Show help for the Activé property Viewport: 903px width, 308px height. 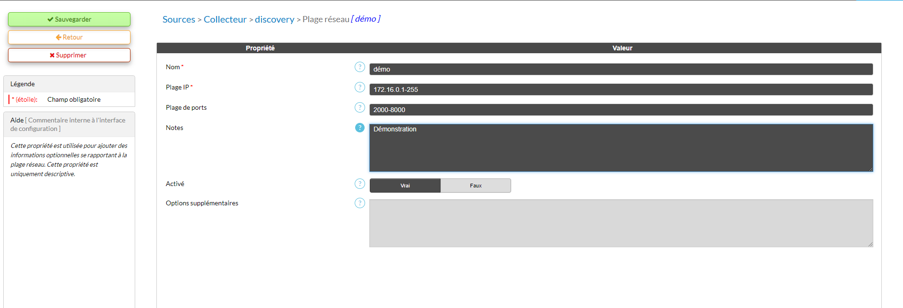click(359, 184)
